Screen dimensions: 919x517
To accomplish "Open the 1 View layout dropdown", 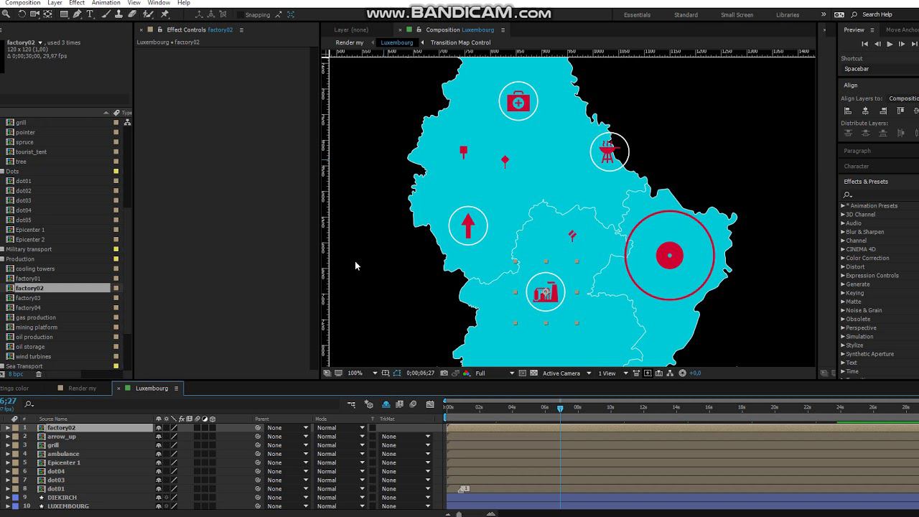I will [613, 373].
